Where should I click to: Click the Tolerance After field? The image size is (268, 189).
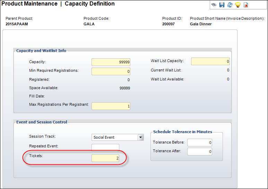click(x=200, y=152)
